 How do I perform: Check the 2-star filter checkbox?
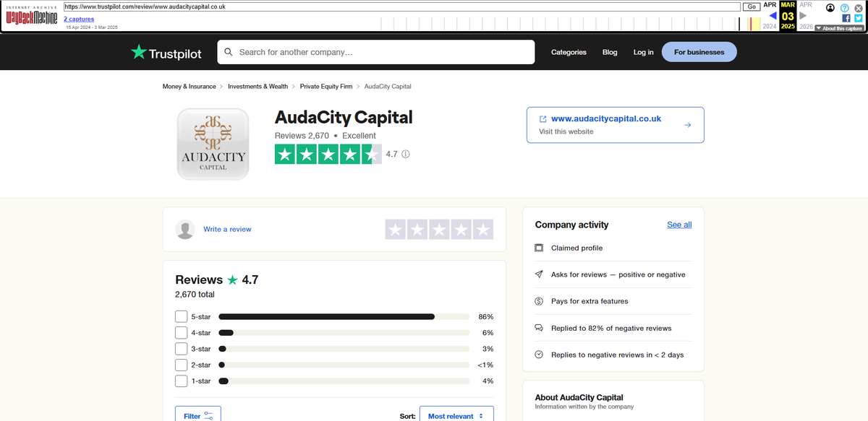[181, 365]
